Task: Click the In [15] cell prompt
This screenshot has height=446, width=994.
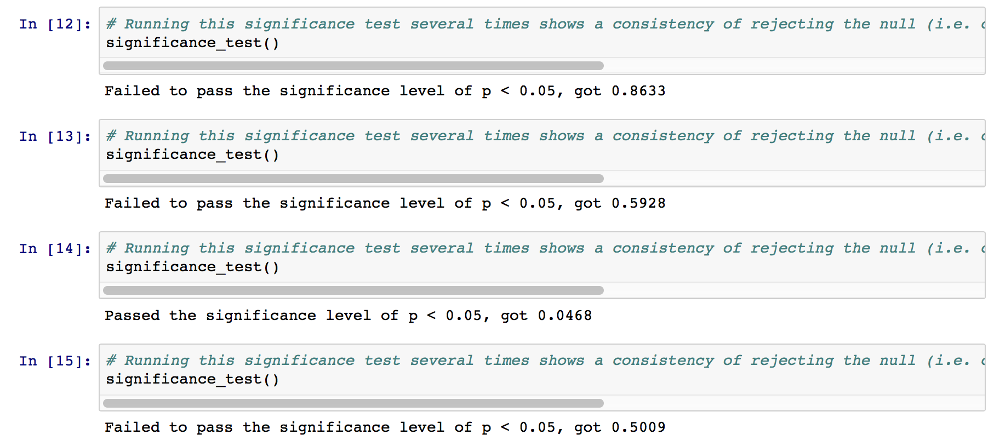Action: coord(55,361)
